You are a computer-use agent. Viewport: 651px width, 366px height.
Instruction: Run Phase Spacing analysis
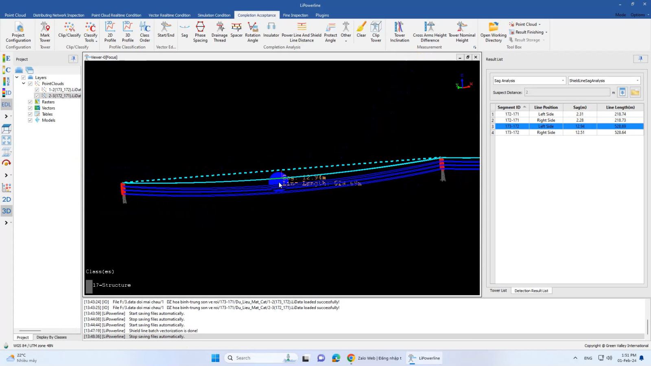click(x=200, y=32)
